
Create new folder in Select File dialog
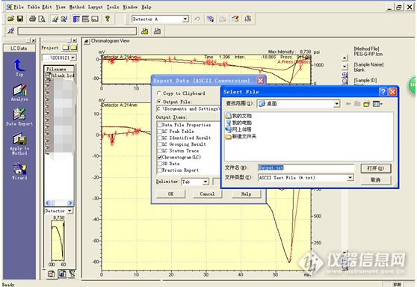tap(367, 104)
